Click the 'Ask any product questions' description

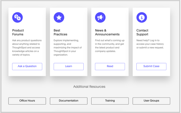[x=27, y=47]
